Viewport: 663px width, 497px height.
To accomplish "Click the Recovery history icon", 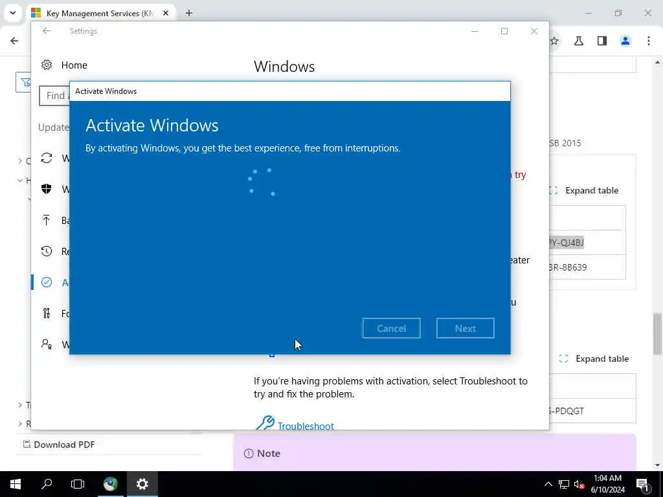I will pyautogui.click(x=47, y=251).
